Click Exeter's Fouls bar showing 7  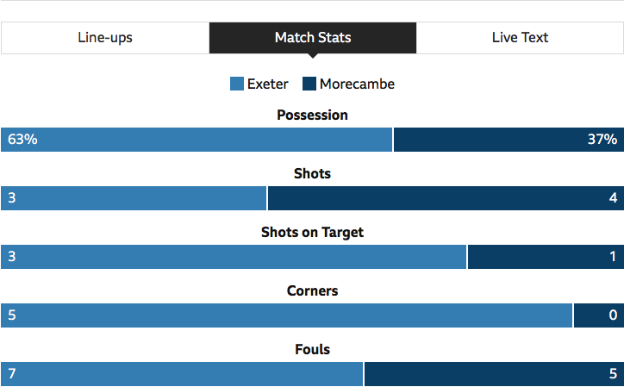tap(182, 374)
